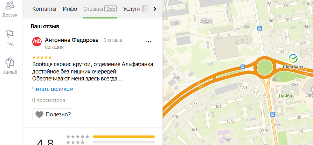Click building 34/1 on map
The height and width of the screenshot is (145, 313).
303,43
